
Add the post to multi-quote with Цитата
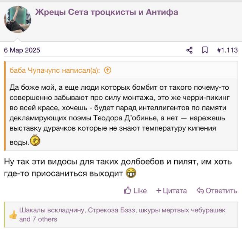171,190
